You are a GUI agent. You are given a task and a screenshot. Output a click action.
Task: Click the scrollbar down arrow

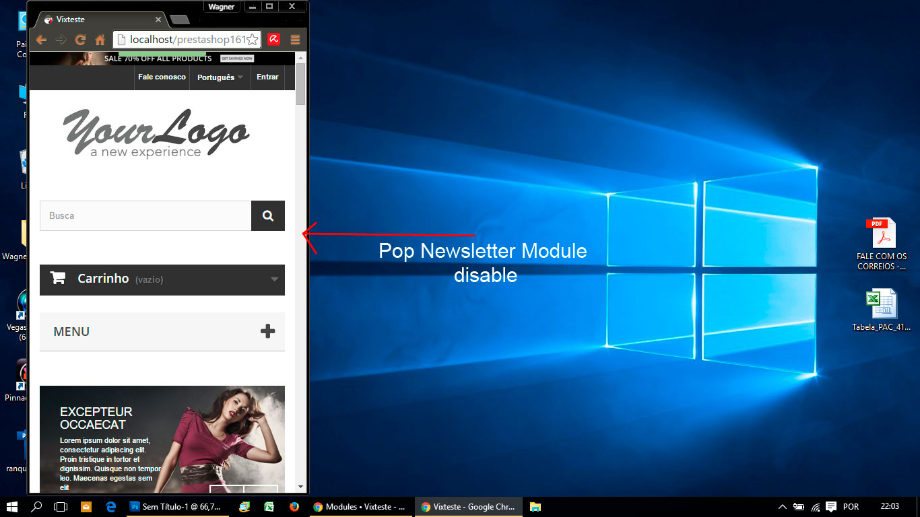pyautogui.click(x=300, y=487)
